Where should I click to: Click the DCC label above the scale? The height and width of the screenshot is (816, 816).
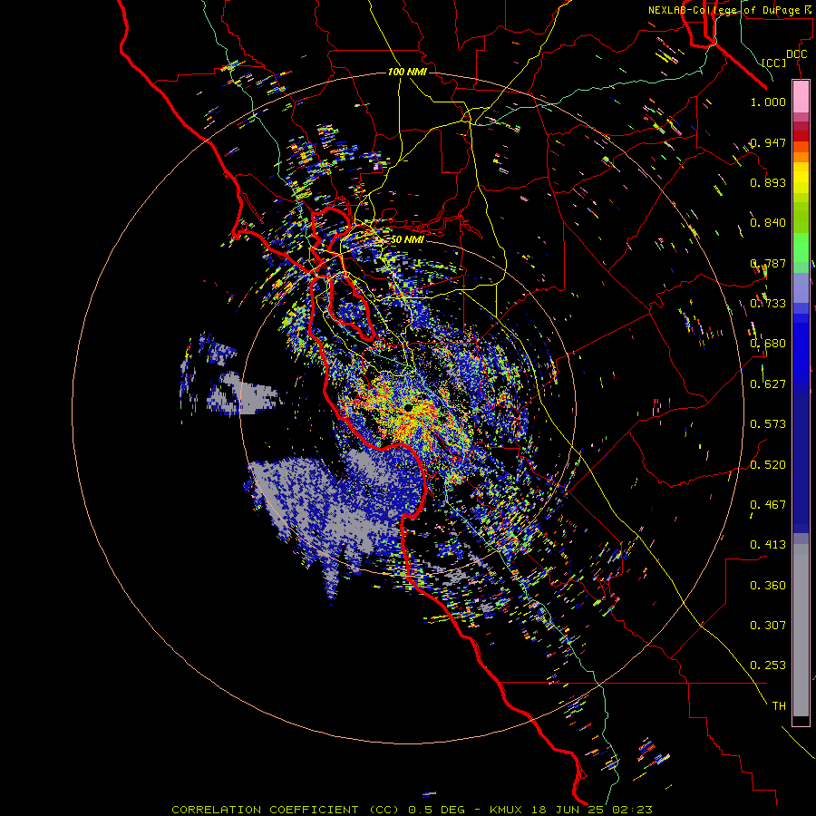pyautogui.click(x=796, y=54)
